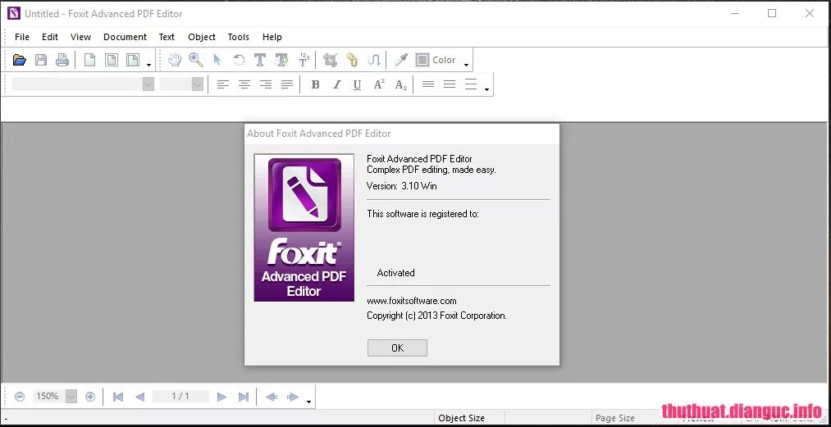Select the Crop tool
This screenshot has width=831, height=427.
pyautogui.click(x=330, y=60)
